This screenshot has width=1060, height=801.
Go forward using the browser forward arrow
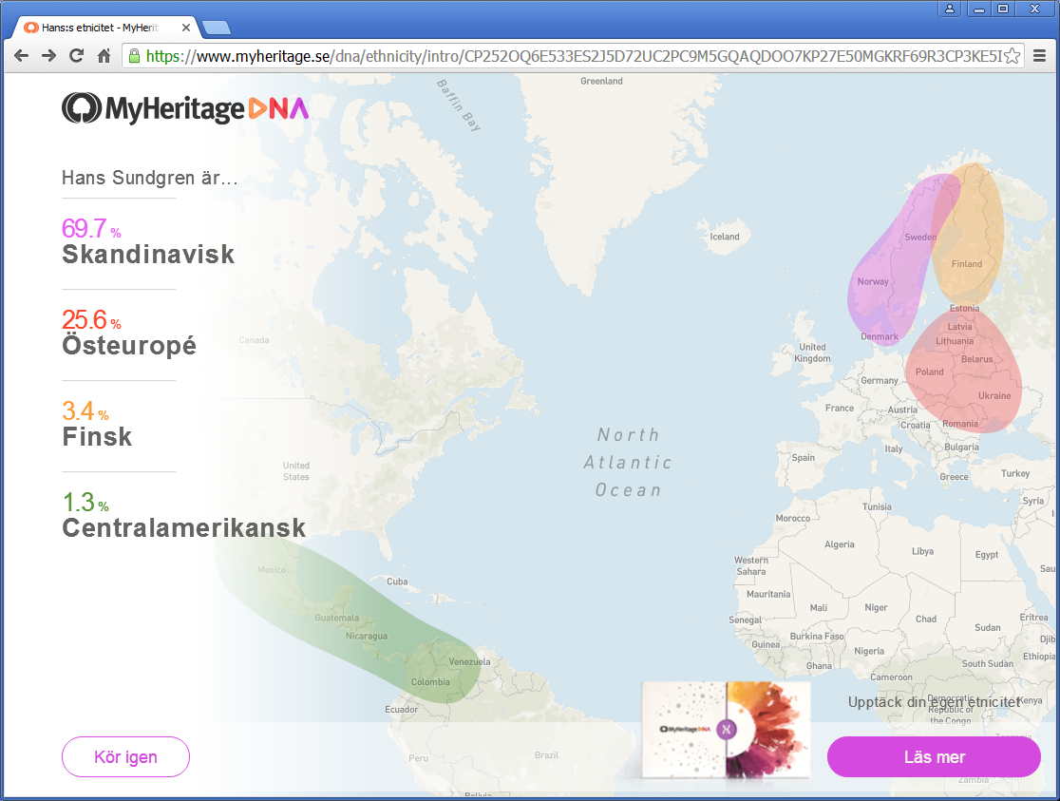pyautogui.click(x=48, y=55)
